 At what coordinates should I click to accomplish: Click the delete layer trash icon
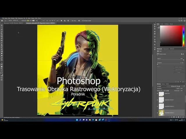coord(183,117)
